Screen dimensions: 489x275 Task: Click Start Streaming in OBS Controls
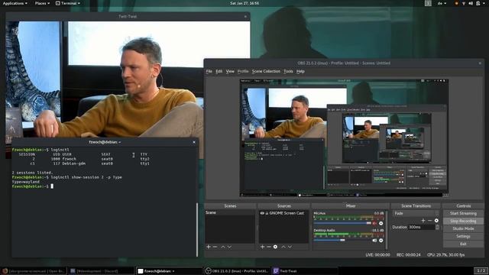tap(463, 213)
